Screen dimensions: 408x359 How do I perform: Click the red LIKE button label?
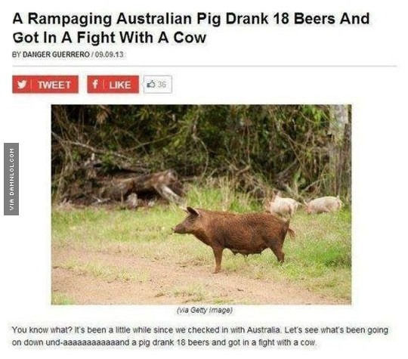pyautogui.click(x=120, y=85)
